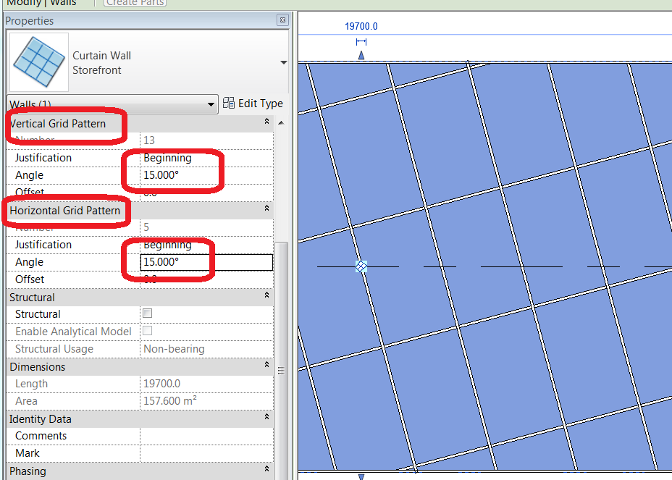Viewport: 672px width, 480px height.
Task: Open the Walls (1) filter dropdown
Action: 112,104
